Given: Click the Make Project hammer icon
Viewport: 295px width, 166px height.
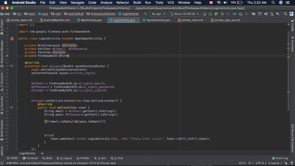Looking at the screenshot, I should (146, 14).
